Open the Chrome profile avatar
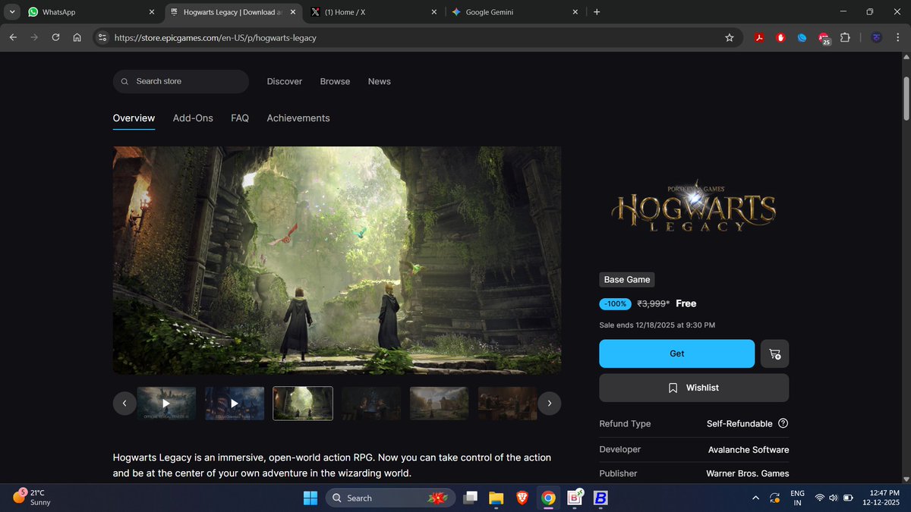The height and width of the screenshot is (512, 911). click(x=876, y=37)
